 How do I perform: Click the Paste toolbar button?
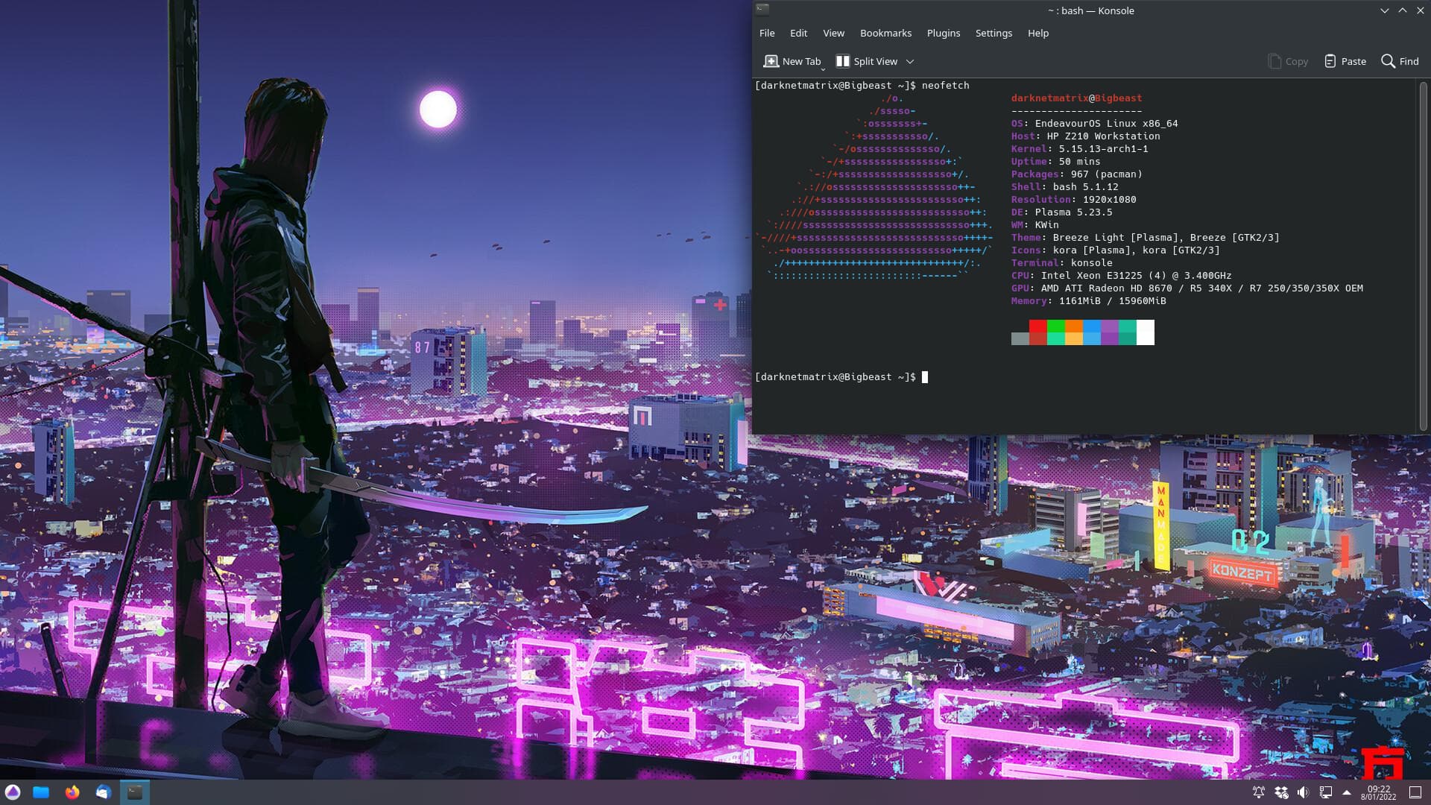coord(1345,61)
